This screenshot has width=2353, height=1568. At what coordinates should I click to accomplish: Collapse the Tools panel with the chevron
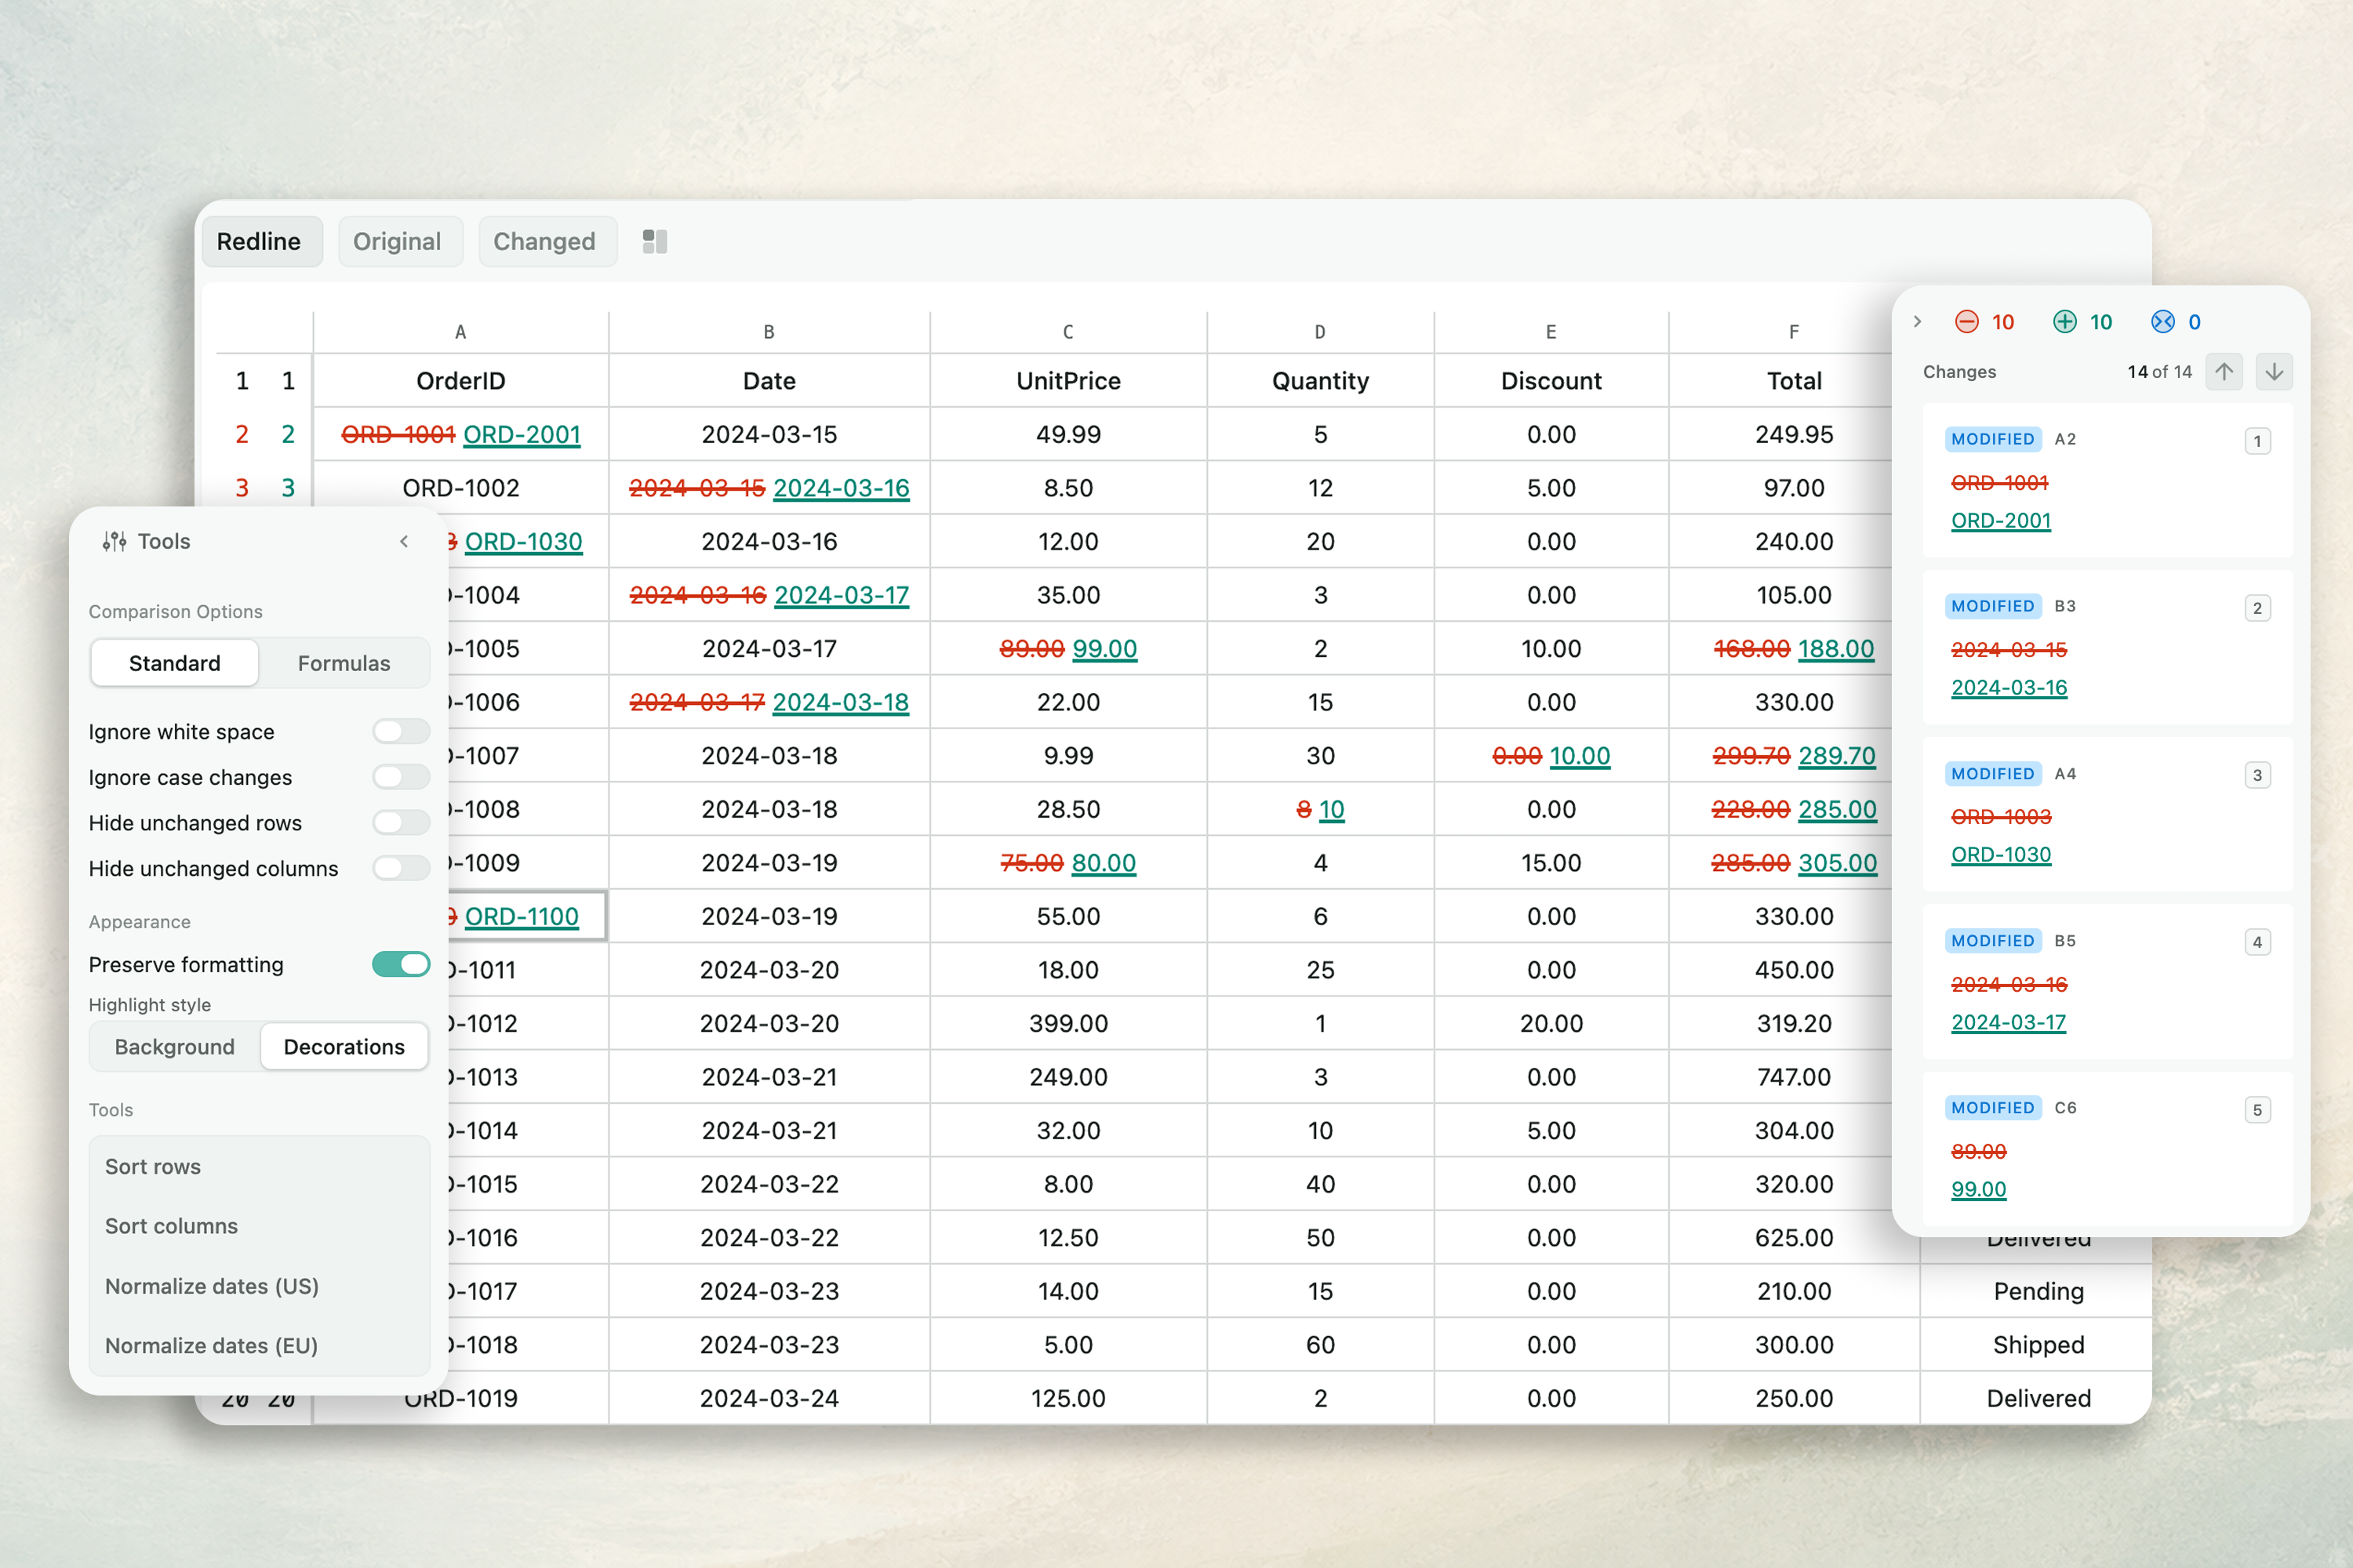[x=404, y=541]
